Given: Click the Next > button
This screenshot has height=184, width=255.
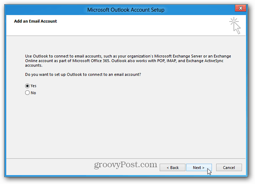Looking at the screenshot, I should [199, 167].
